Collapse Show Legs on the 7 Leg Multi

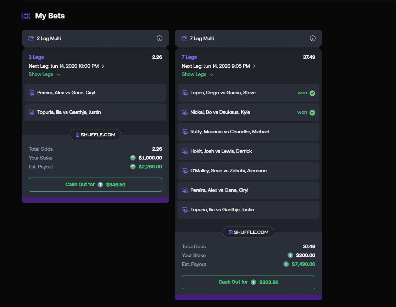coord(197,74)
